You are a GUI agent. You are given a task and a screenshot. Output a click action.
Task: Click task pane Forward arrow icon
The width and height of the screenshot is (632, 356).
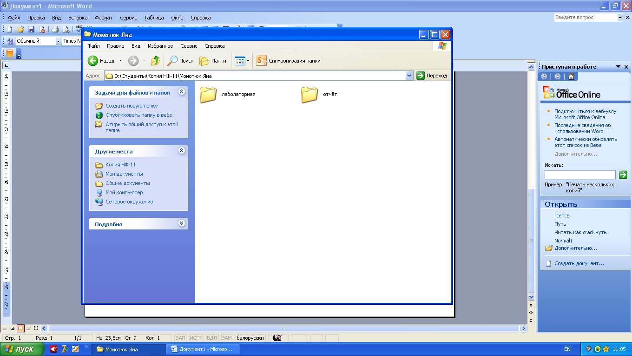557,76
